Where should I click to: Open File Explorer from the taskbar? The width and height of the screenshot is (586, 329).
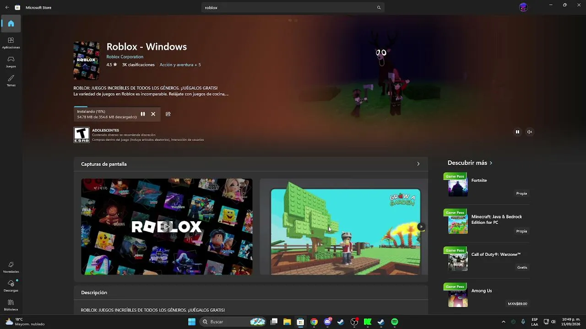tap(287, 322)
